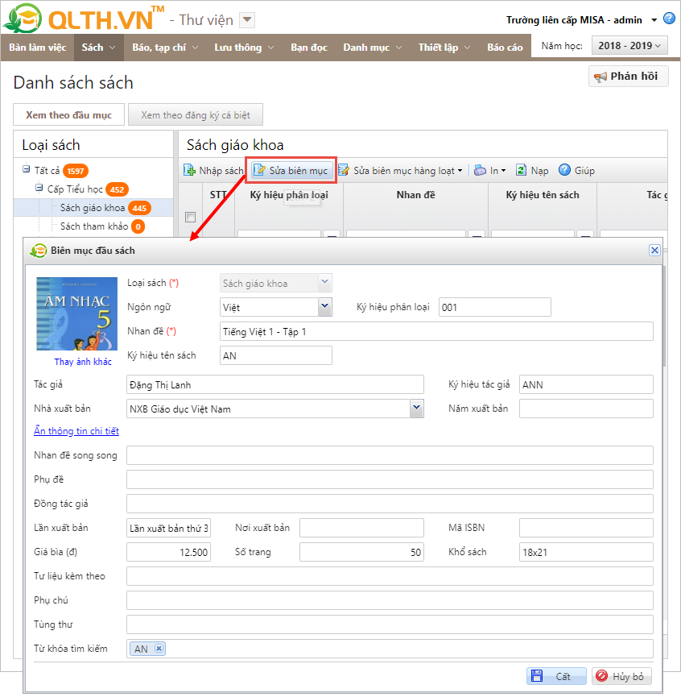Click the Tùng thư field
The height and width of the screenshot is (697, 681).
[390, 624]
